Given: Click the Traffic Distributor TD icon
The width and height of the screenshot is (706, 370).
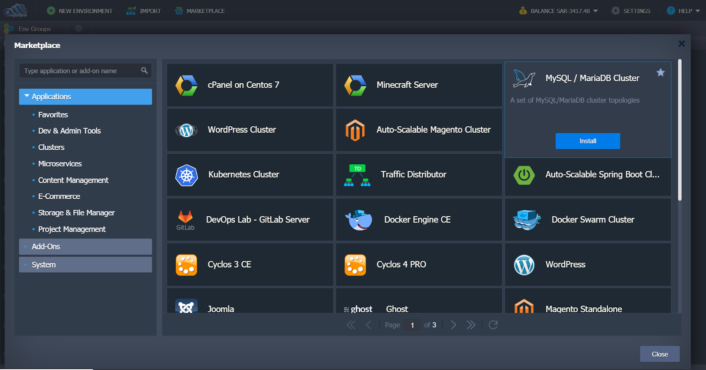Looking at the screenshot, I should pyautogui.click(x=357, y=175).
